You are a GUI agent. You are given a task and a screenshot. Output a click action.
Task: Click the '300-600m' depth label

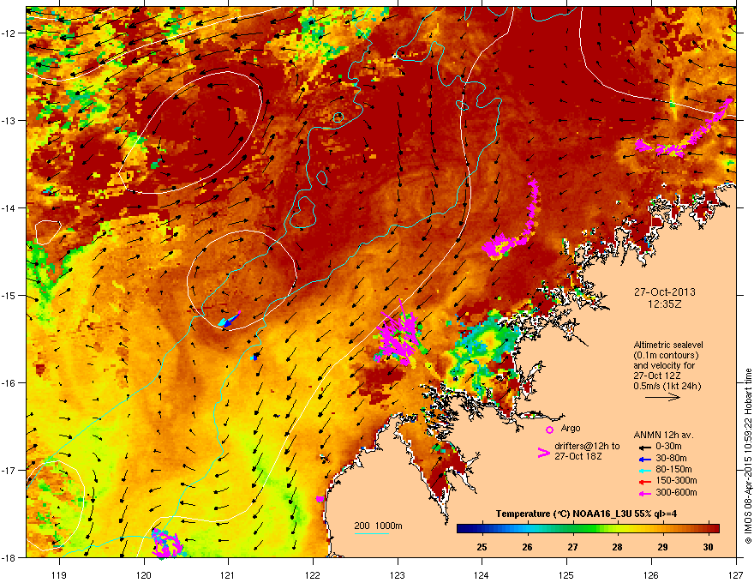click(x=676, y=493)
